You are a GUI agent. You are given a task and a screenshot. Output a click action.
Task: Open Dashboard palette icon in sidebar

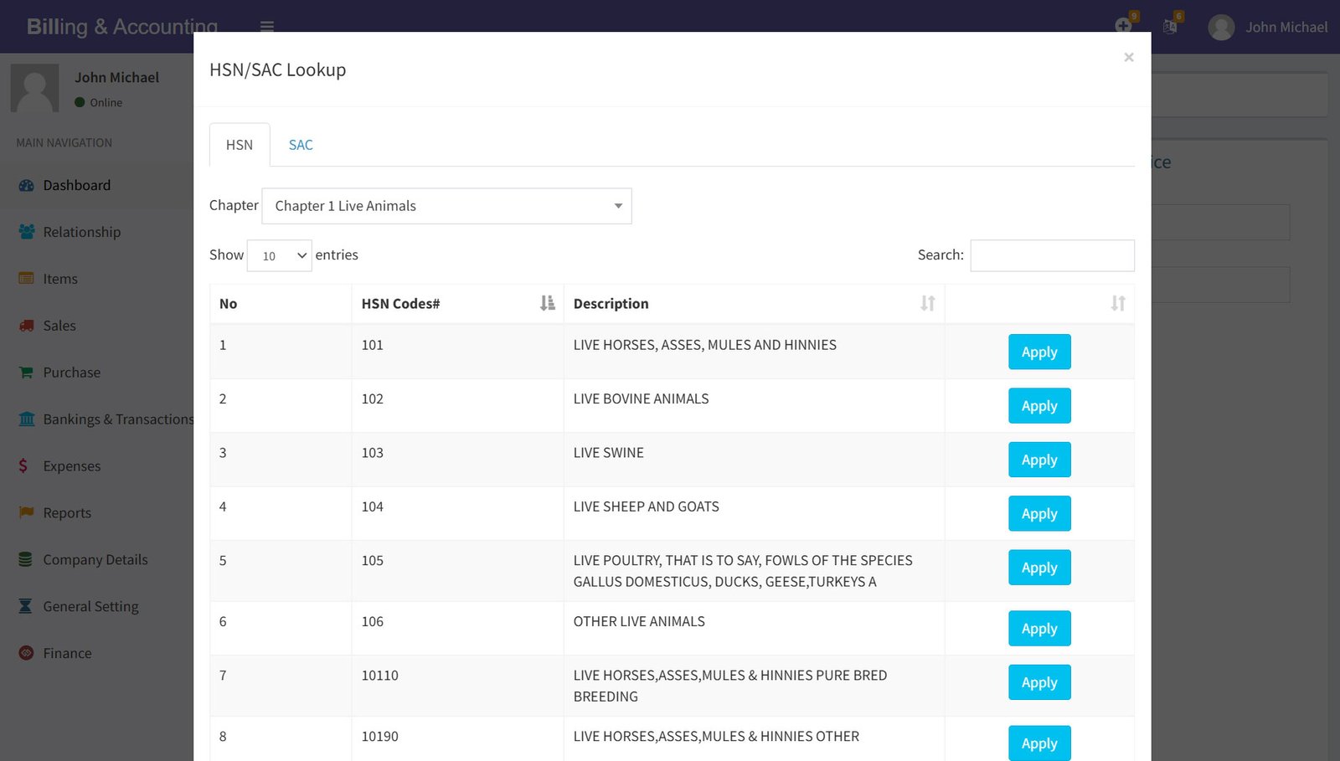pyautogui.click(x=26, y=185)
